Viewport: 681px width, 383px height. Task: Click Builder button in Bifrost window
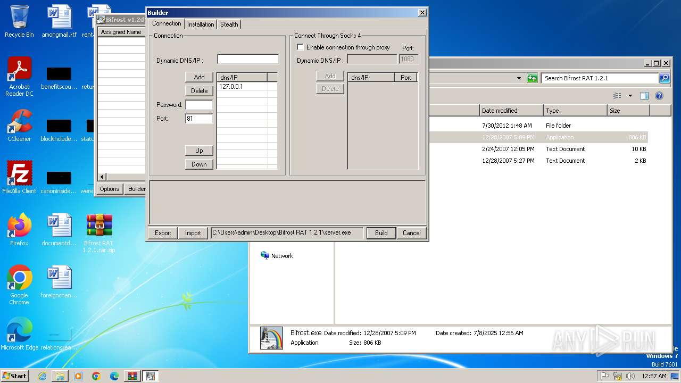[136, 189]
